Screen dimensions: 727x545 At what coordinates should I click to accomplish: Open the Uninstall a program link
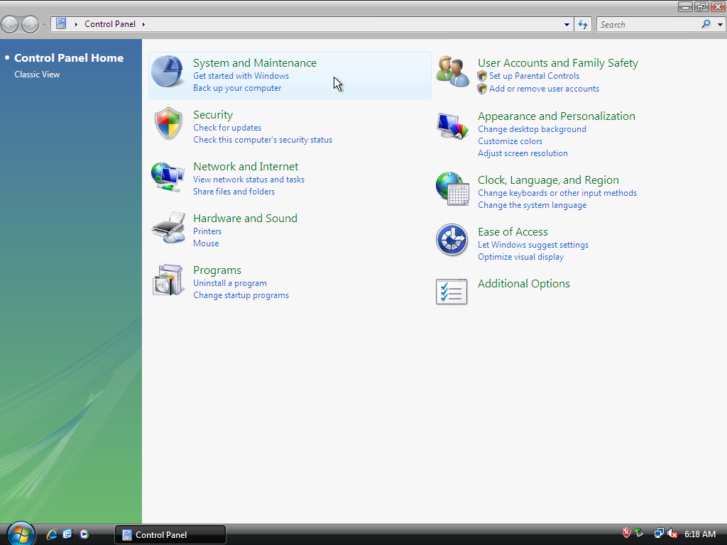pyautogui.click(x=230, y=283)
